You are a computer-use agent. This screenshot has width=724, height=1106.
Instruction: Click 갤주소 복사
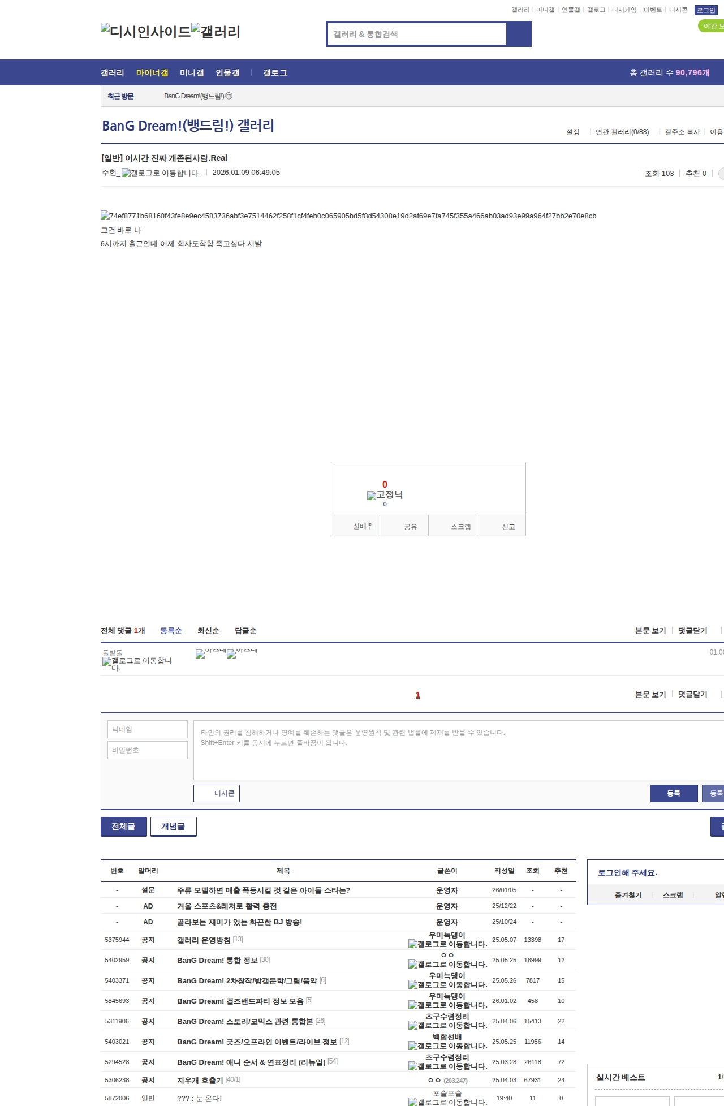tap(682, 132)
